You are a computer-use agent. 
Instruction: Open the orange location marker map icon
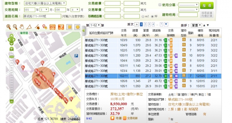tap(61, 27)
